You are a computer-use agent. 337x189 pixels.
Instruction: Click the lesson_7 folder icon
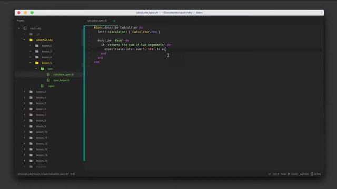point(31,115)
